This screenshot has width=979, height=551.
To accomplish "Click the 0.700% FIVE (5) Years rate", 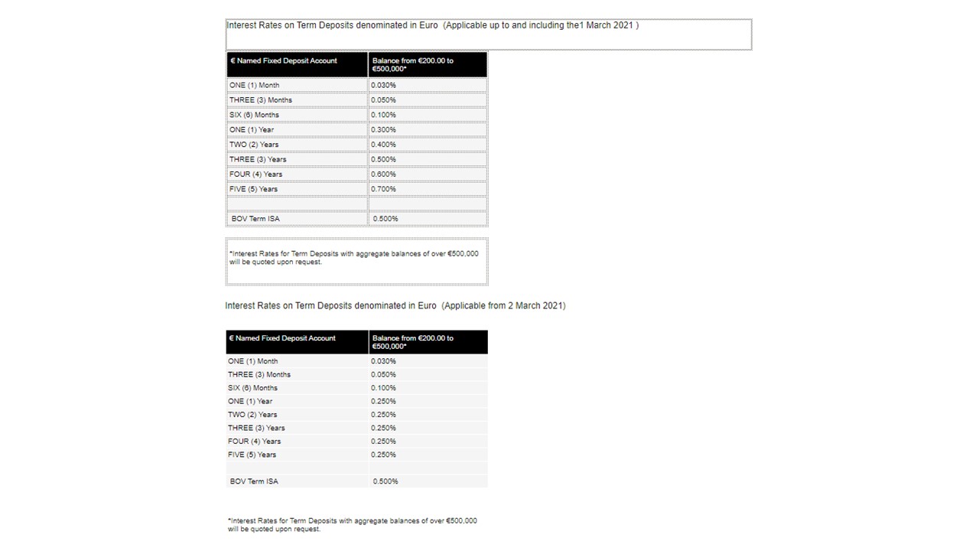I will [383, 189].
